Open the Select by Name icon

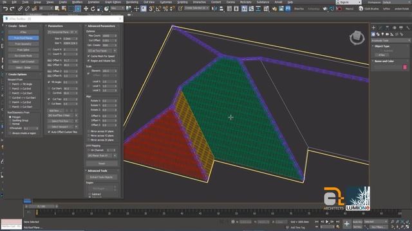(x=64, y=8)
